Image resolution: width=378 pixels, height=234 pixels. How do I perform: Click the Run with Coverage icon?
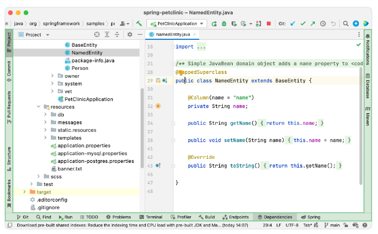pyautogui.click(x=234, y=24)
